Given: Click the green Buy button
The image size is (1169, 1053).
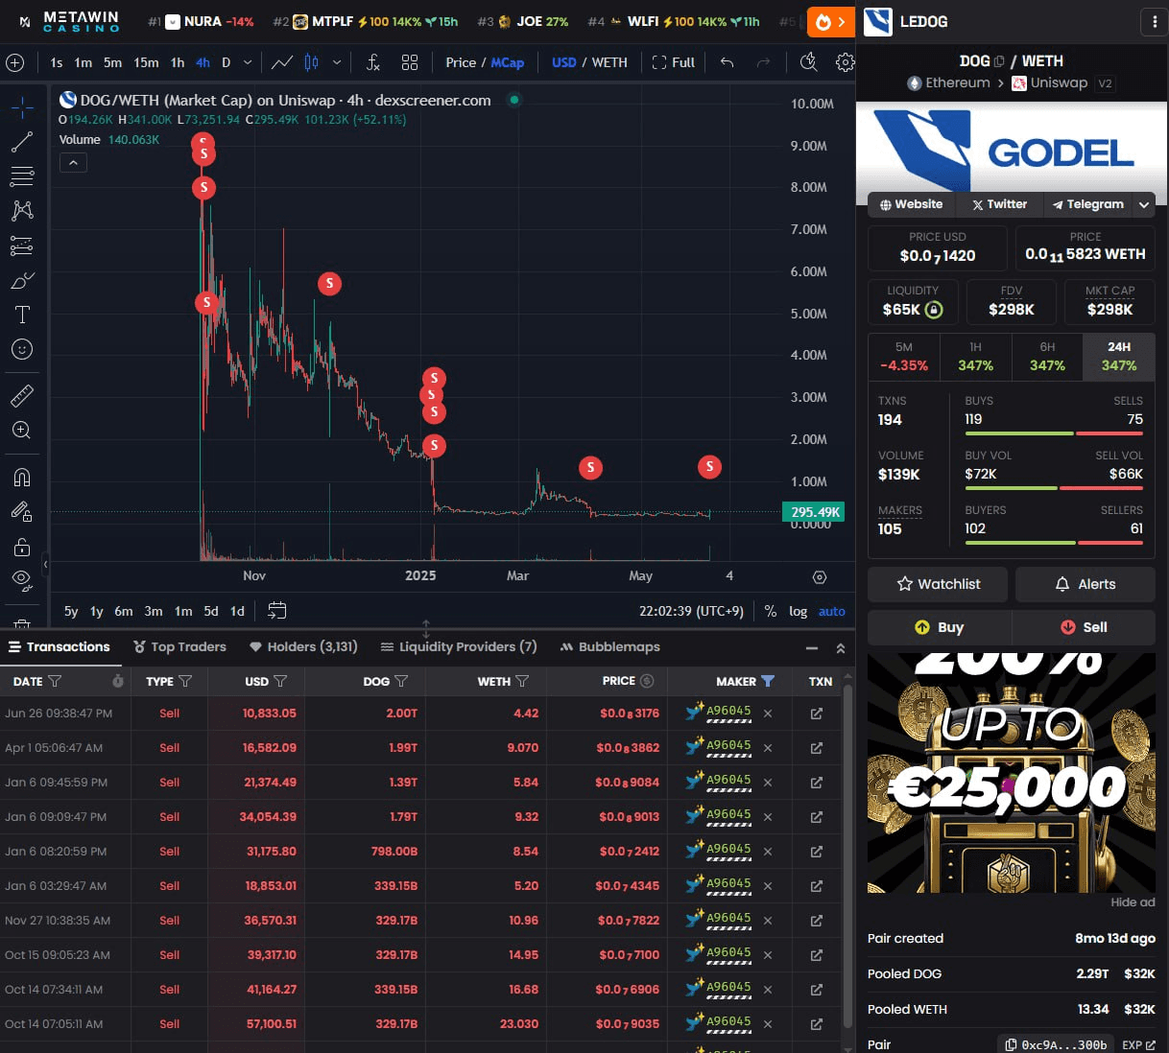Looking at the screenshot, I should tap(939, 627).
